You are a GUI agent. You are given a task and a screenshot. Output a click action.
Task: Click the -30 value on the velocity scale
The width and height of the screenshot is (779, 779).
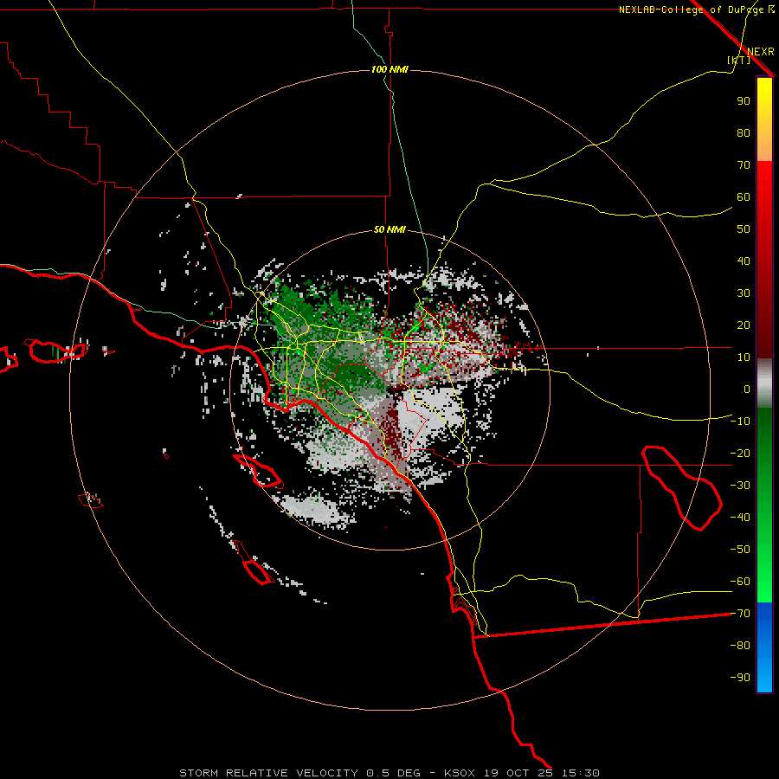pyautogui.click(x=740, y=486)
